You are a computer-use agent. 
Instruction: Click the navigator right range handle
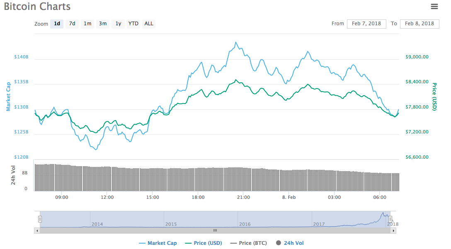(390, 219)
